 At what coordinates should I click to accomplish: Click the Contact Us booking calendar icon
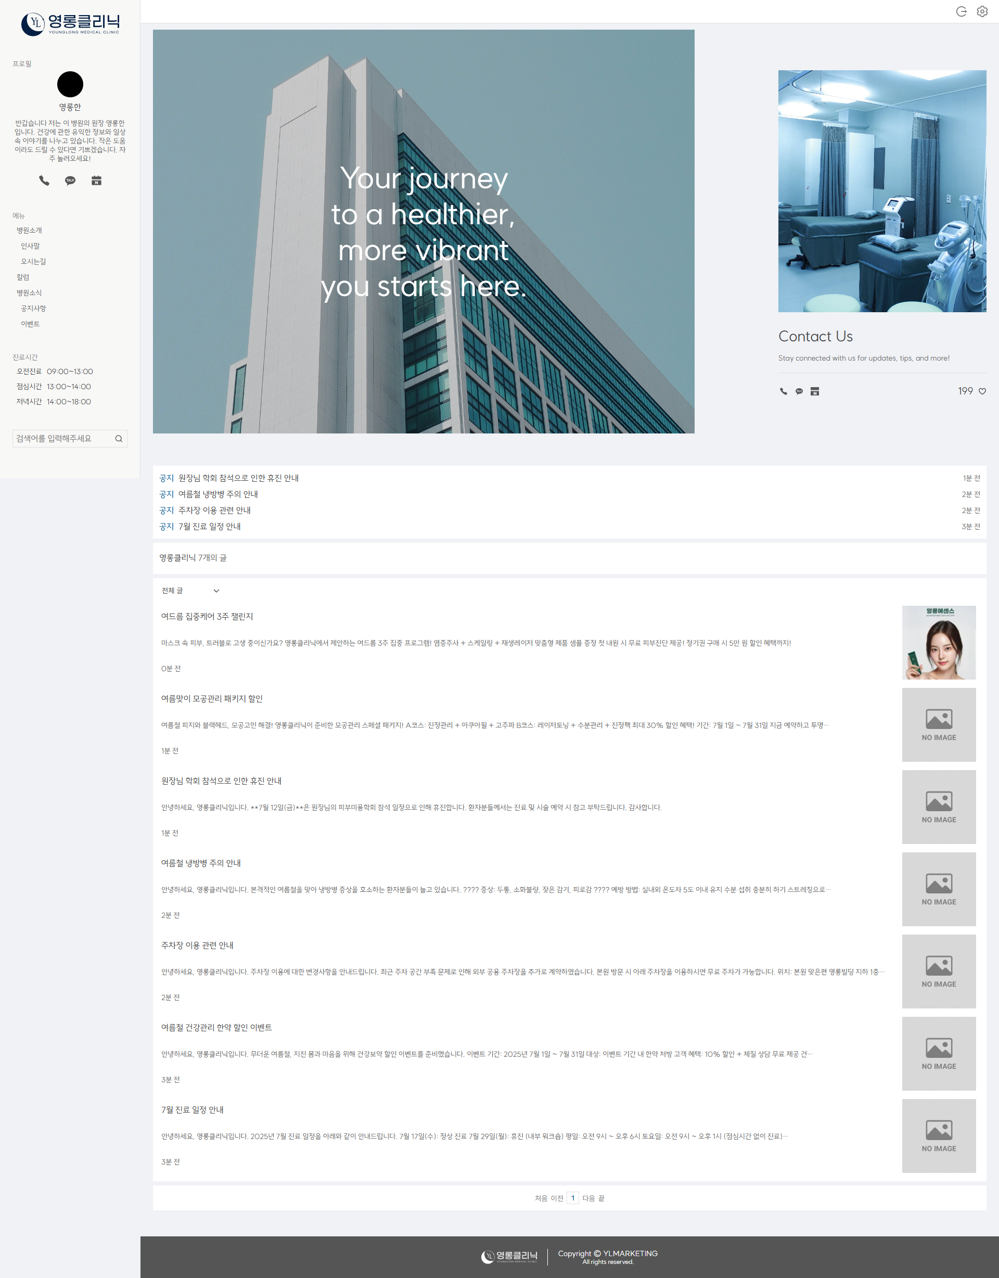(815, 391)
